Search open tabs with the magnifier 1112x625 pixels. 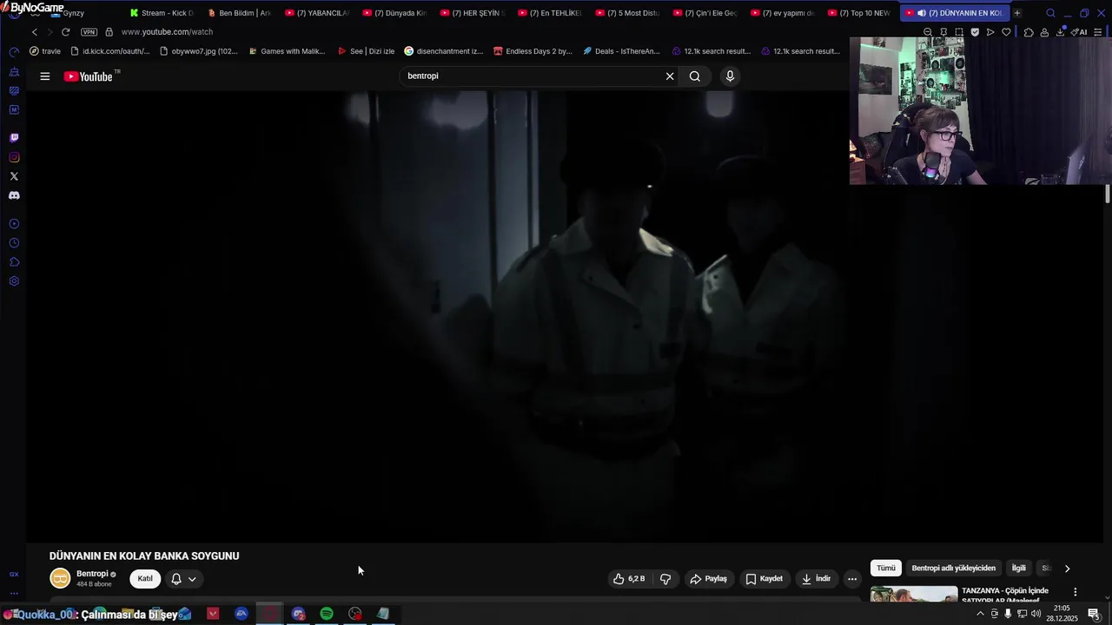pyautogui.click(x=1050, y=13)
